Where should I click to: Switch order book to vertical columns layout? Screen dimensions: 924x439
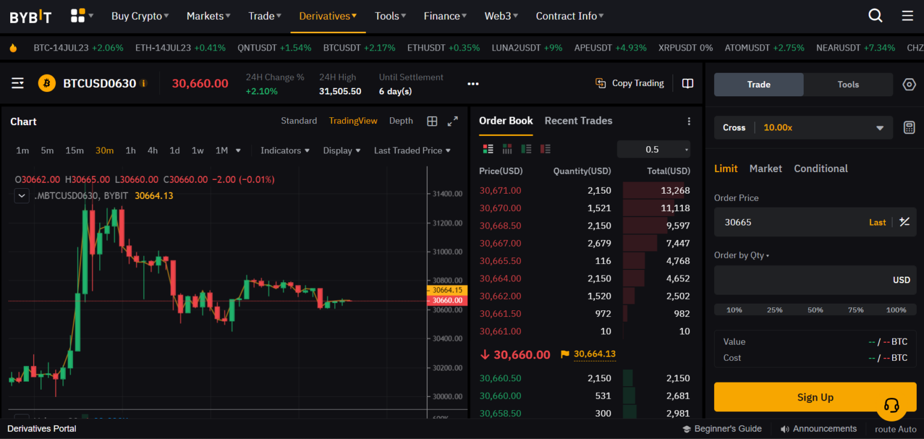[x=507, y=149]
